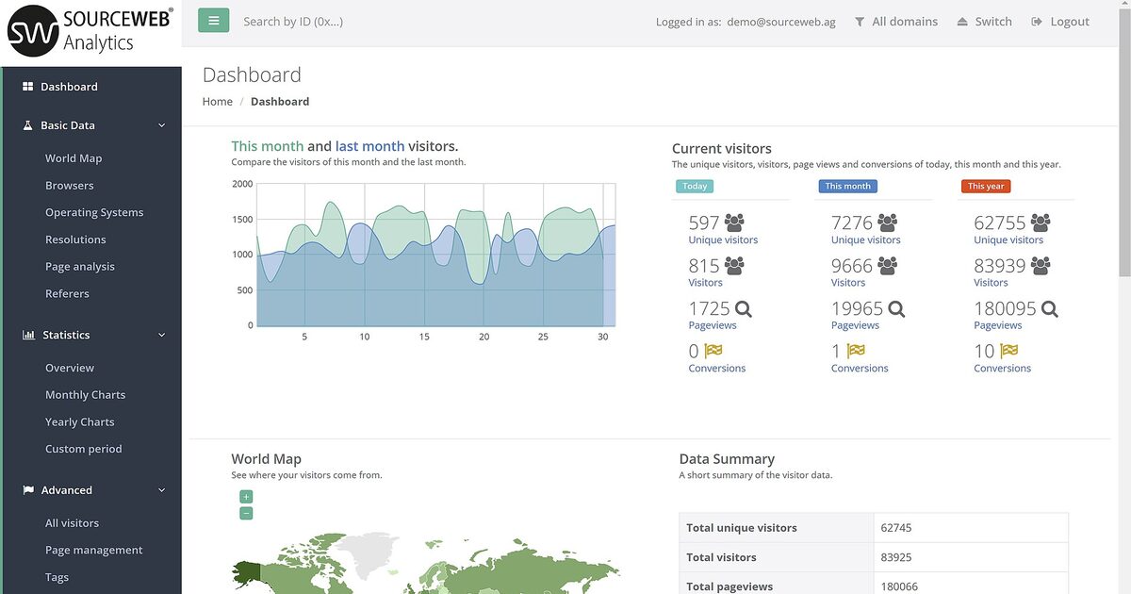1131x594 pixels.
Task: Open the Statistics Overview page
Action: pos(70,368)
